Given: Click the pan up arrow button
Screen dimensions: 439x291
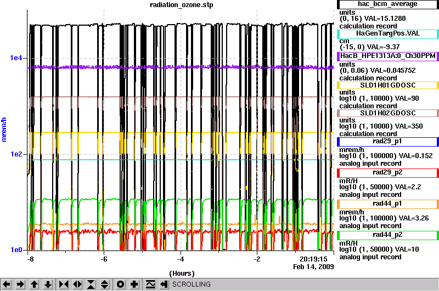Looking at the screenshot, I should coord(34,284).
